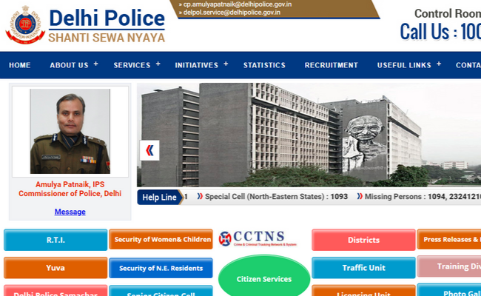
Task: Go to the Home menu item
Action: (x=20, y=65)
